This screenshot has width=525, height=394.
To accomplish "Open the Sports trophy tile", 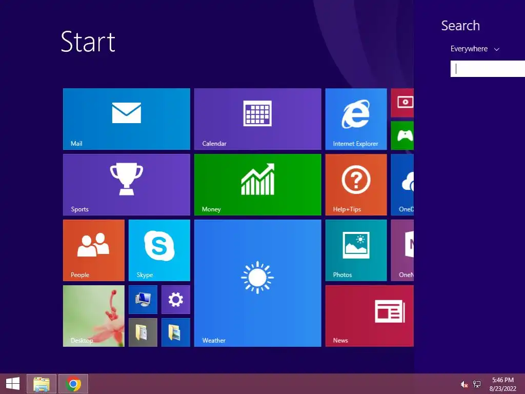I will click(x=127, y=185).
